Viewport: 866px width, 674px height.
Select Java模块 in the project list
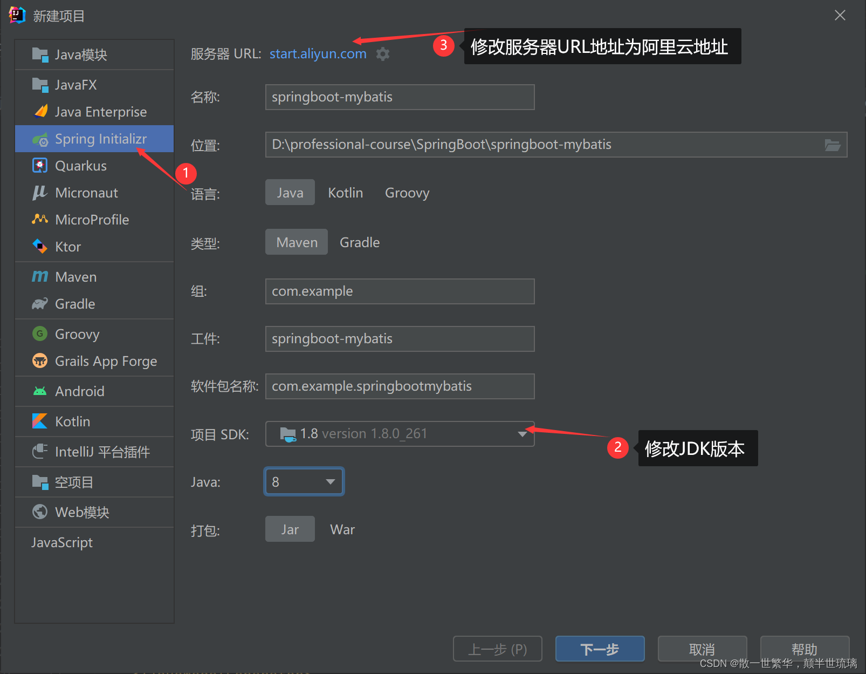(94, 55)
